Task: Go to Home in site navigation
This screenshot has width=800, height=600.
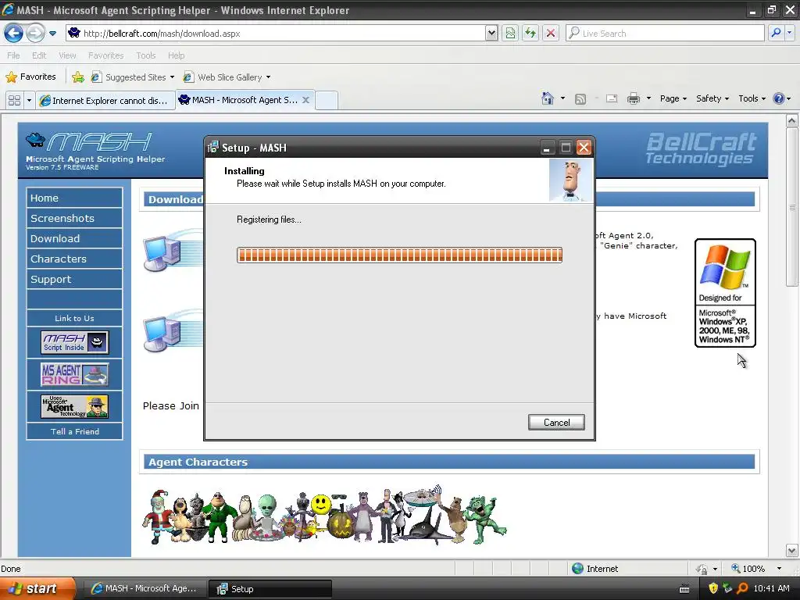Action: click(x=74, y=198)
